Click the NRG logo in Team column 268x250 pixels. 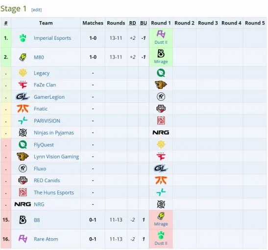point(23,204)
